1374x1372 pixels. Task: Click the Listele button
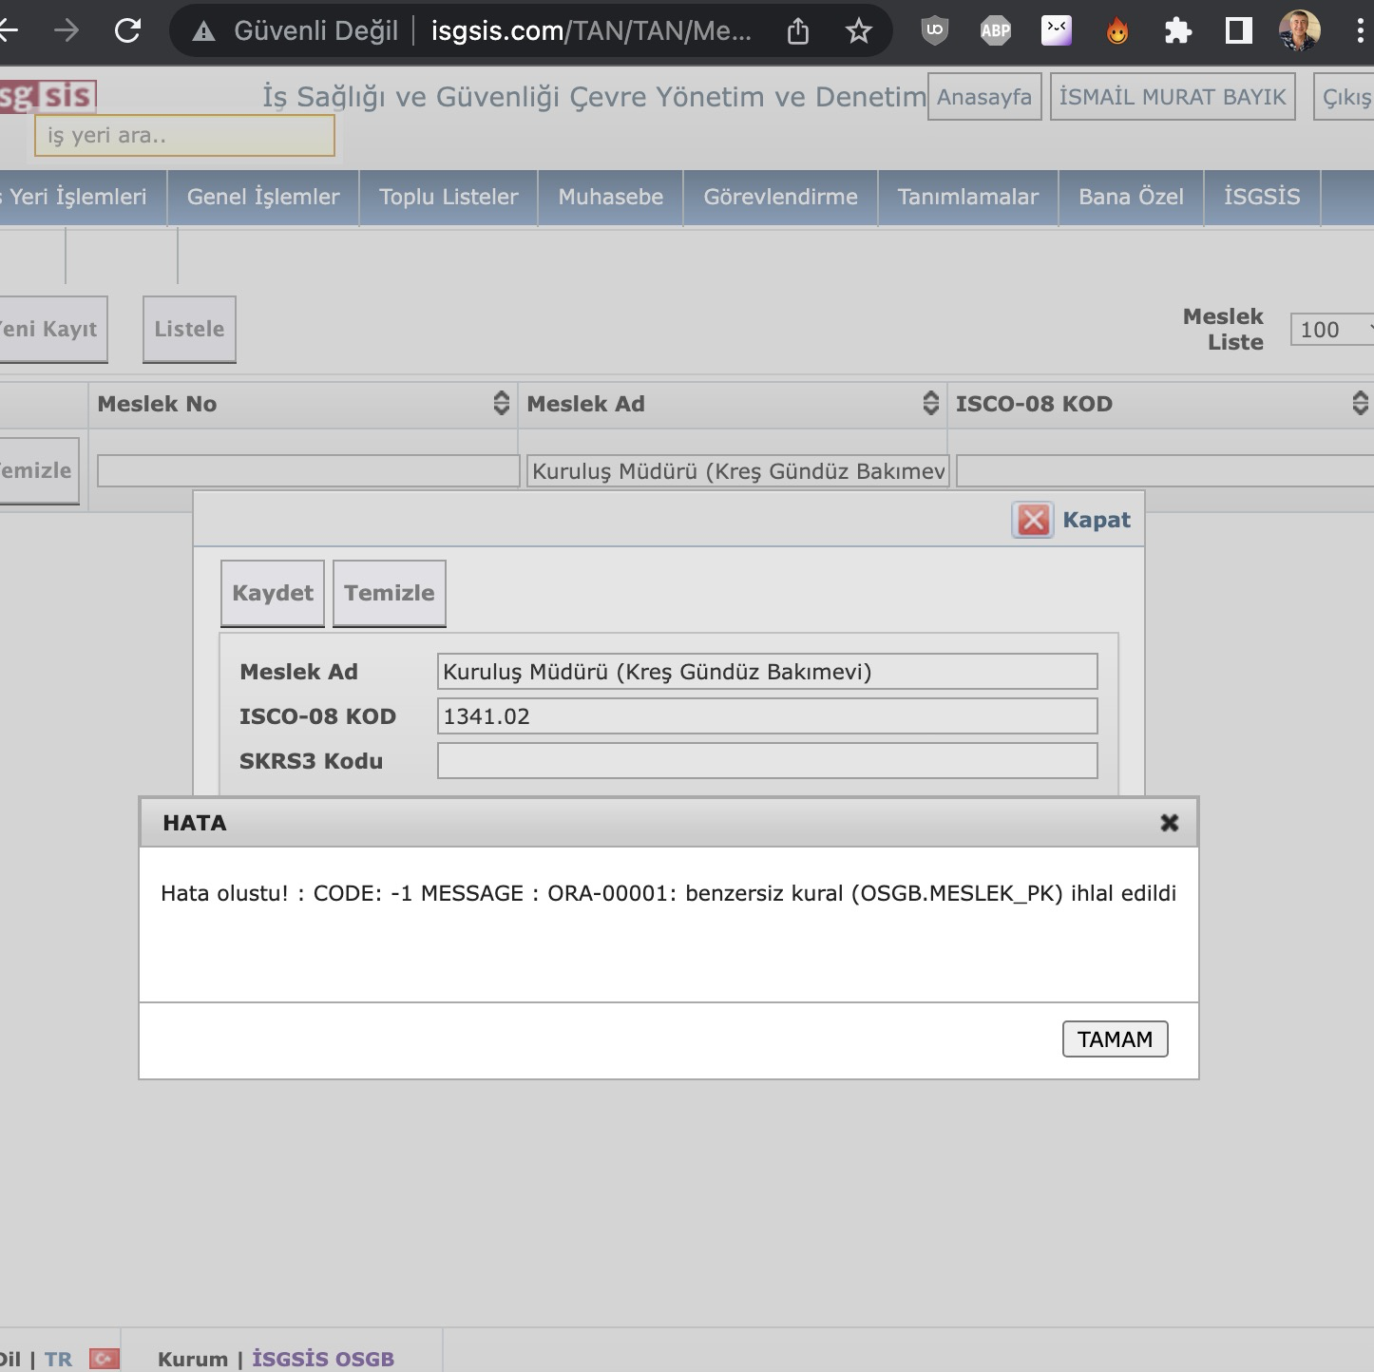pyautogui.click(x=189, y=329)
